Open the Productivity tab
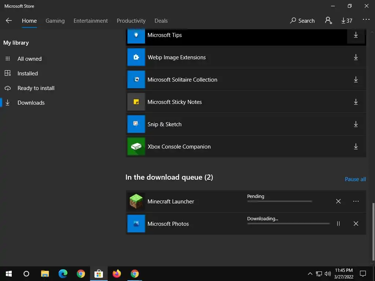The width and height of the screenshot is (375, 281). [x=131, y=21]
